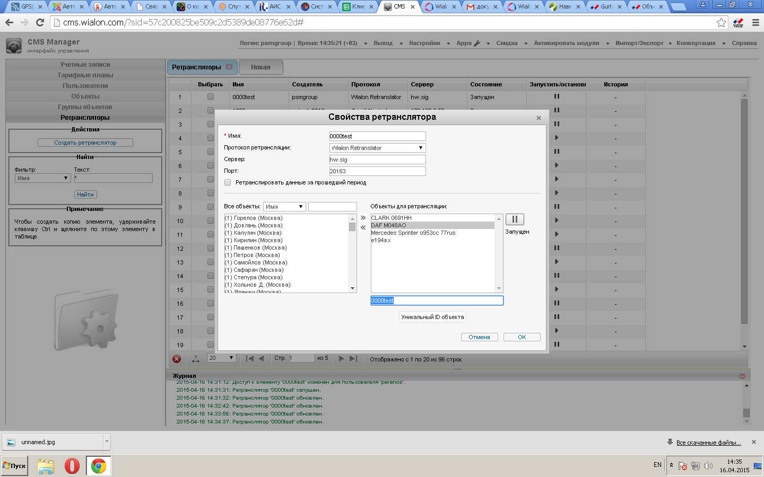
Task: Open Объекты section in left menu
Action: click(x=85, y=96)
